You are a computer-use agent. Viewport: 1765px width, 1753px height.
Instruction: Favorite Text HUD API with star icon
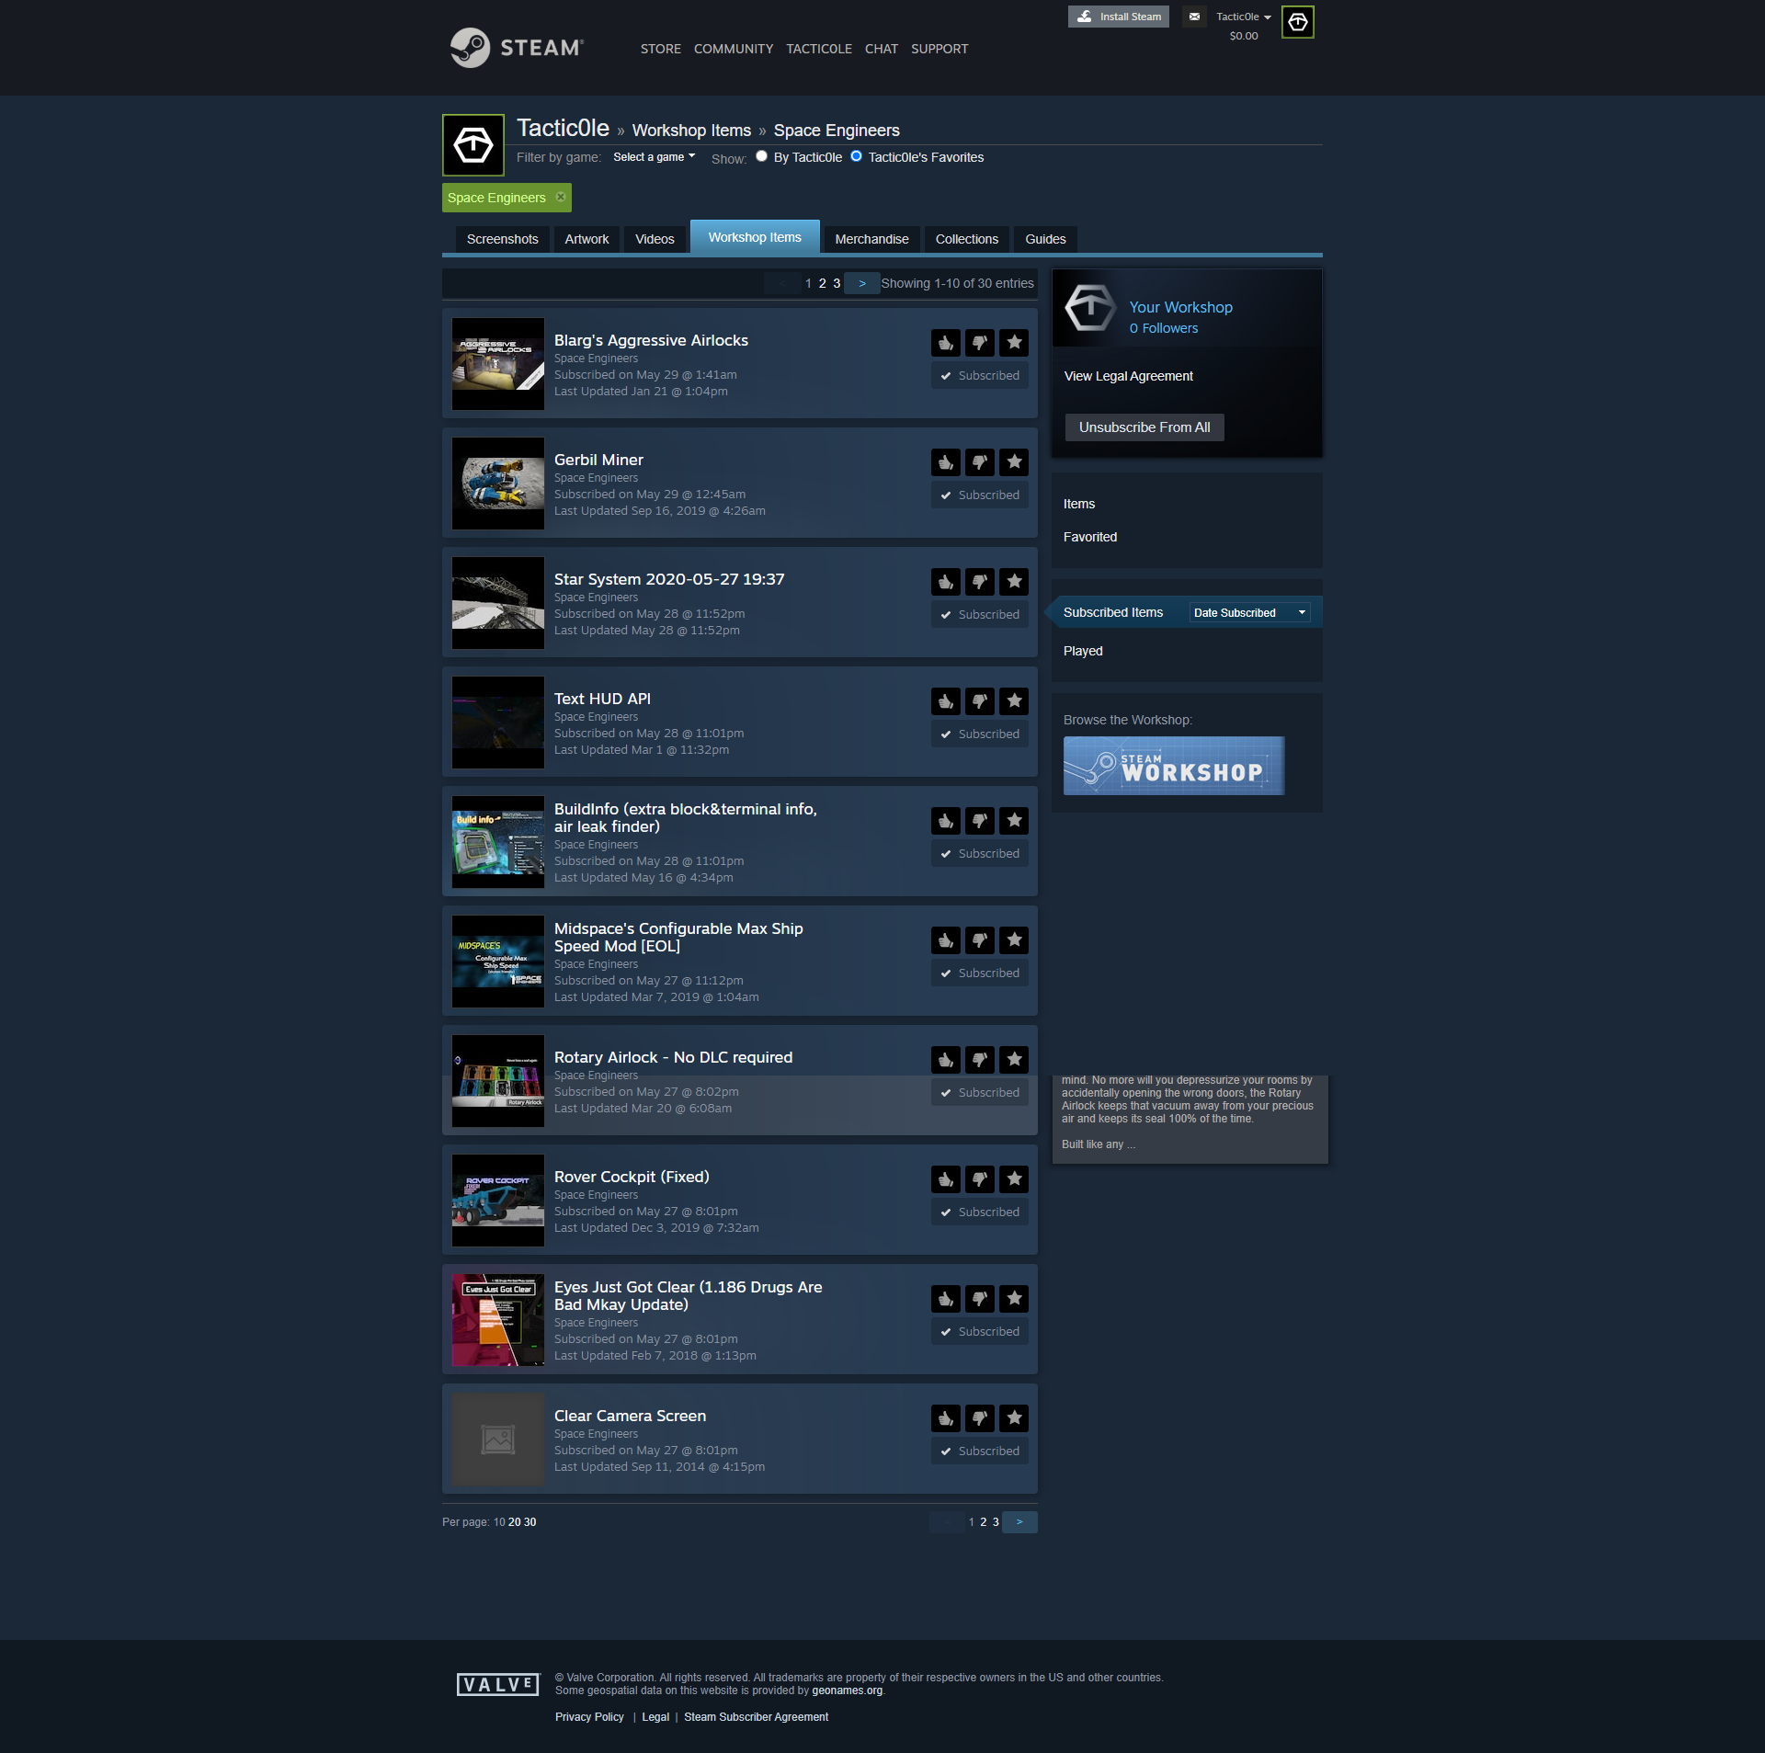tap(1014, 701)
